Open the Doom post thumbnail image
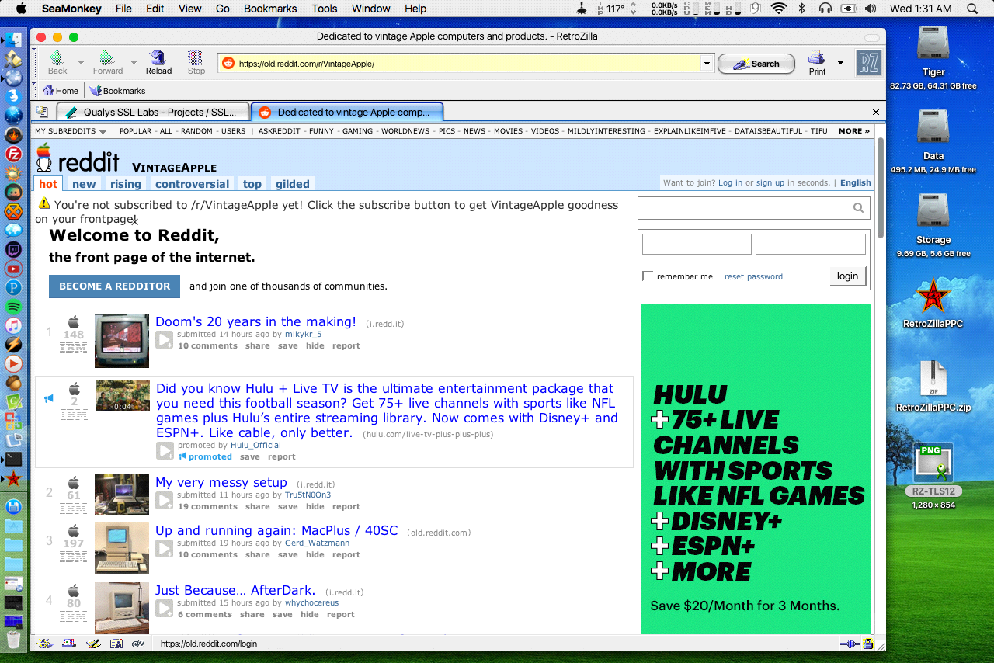The height and width of the screenshot is (663, 994). click(x=122, y=341)
